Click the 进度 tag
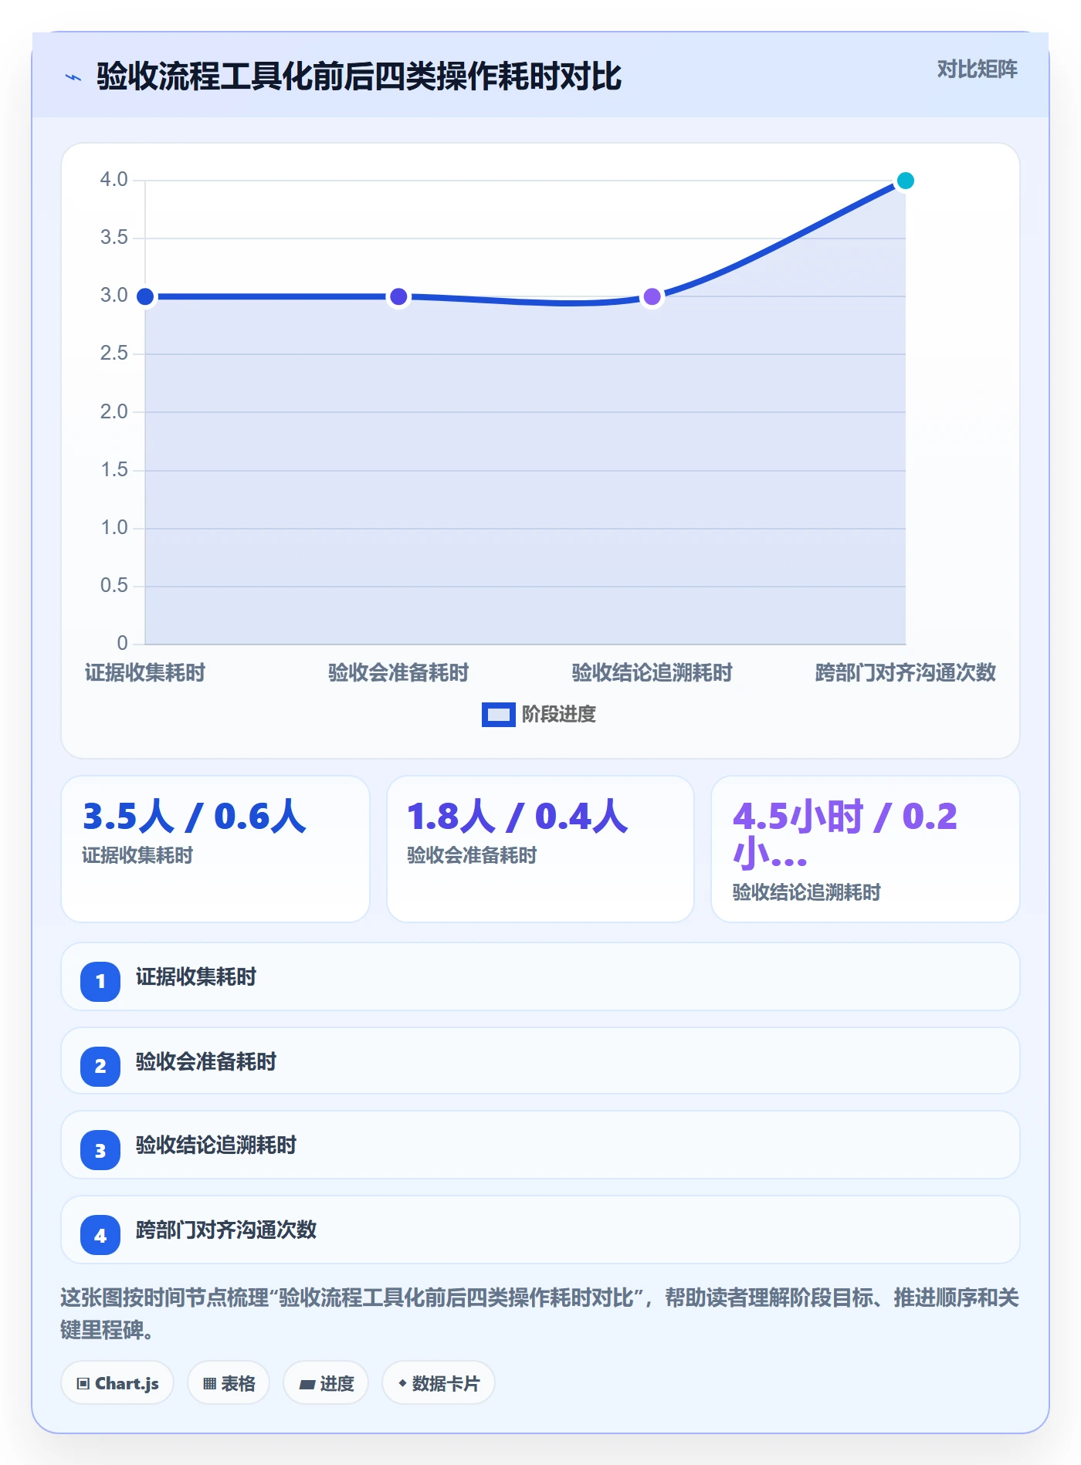The width and height of the screenshot is (1081, 1465). tap(326, 1383)
